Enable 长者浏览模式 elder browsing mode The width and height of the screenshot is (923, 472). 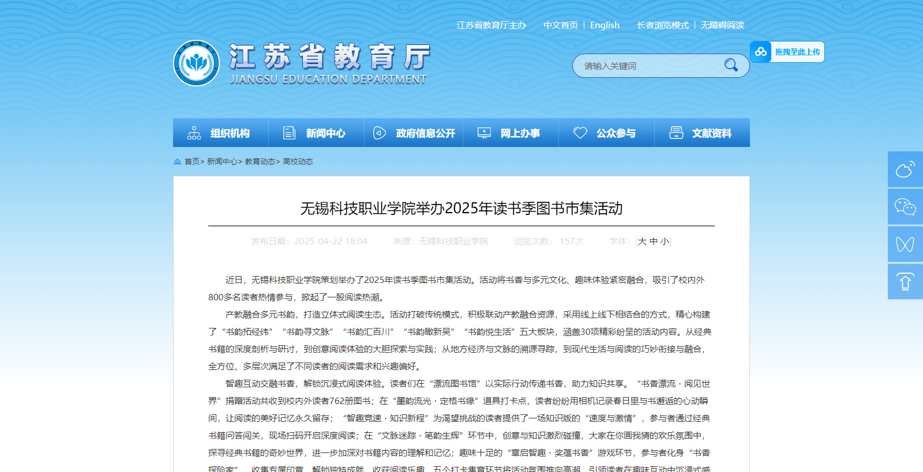[x=662, y=25]
